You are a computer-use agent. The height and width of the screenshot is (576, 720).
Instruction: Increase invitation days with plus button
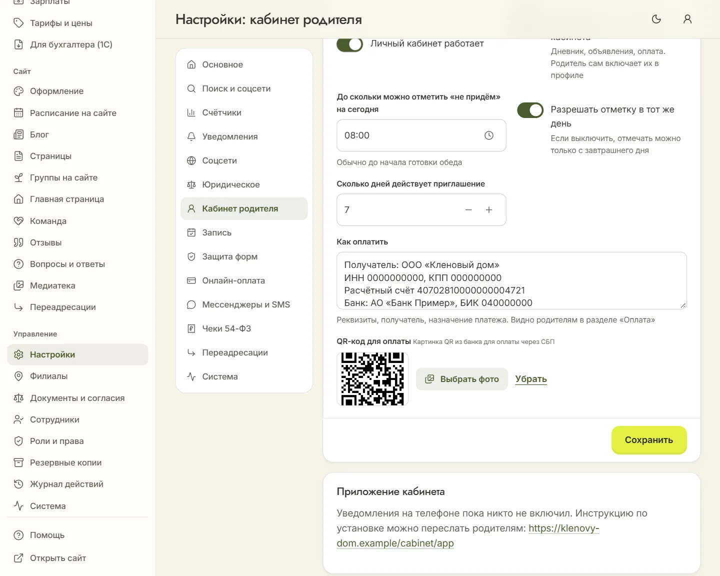pos(489,210)
